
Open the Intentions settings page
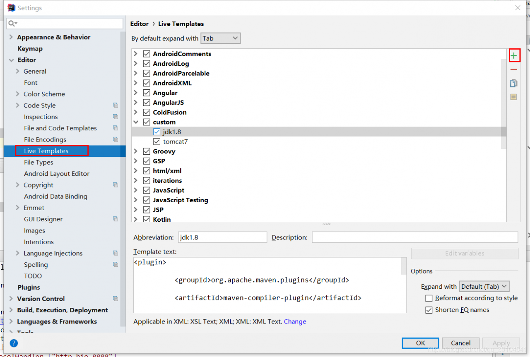tap(39, 242)
